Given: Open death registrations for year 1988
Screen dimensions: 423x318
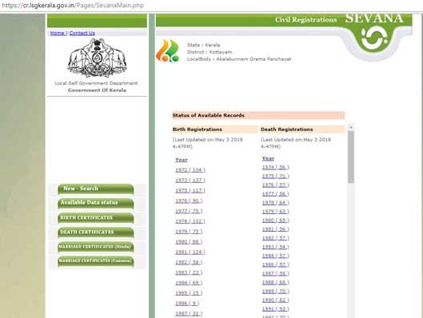Looking at the screenshot, I should coord(275,282).
